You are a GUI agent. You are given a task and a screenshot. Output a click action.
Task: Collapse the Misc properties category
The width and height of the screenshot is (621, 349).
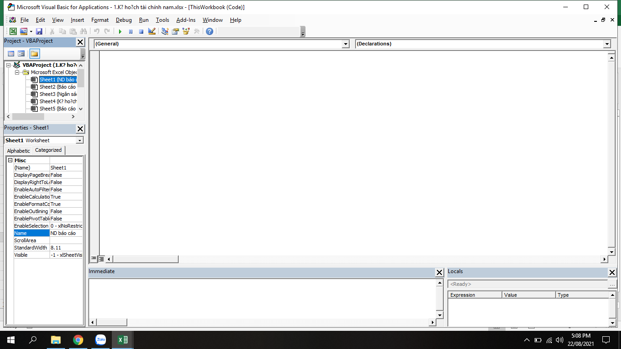[x=10, y=160]
